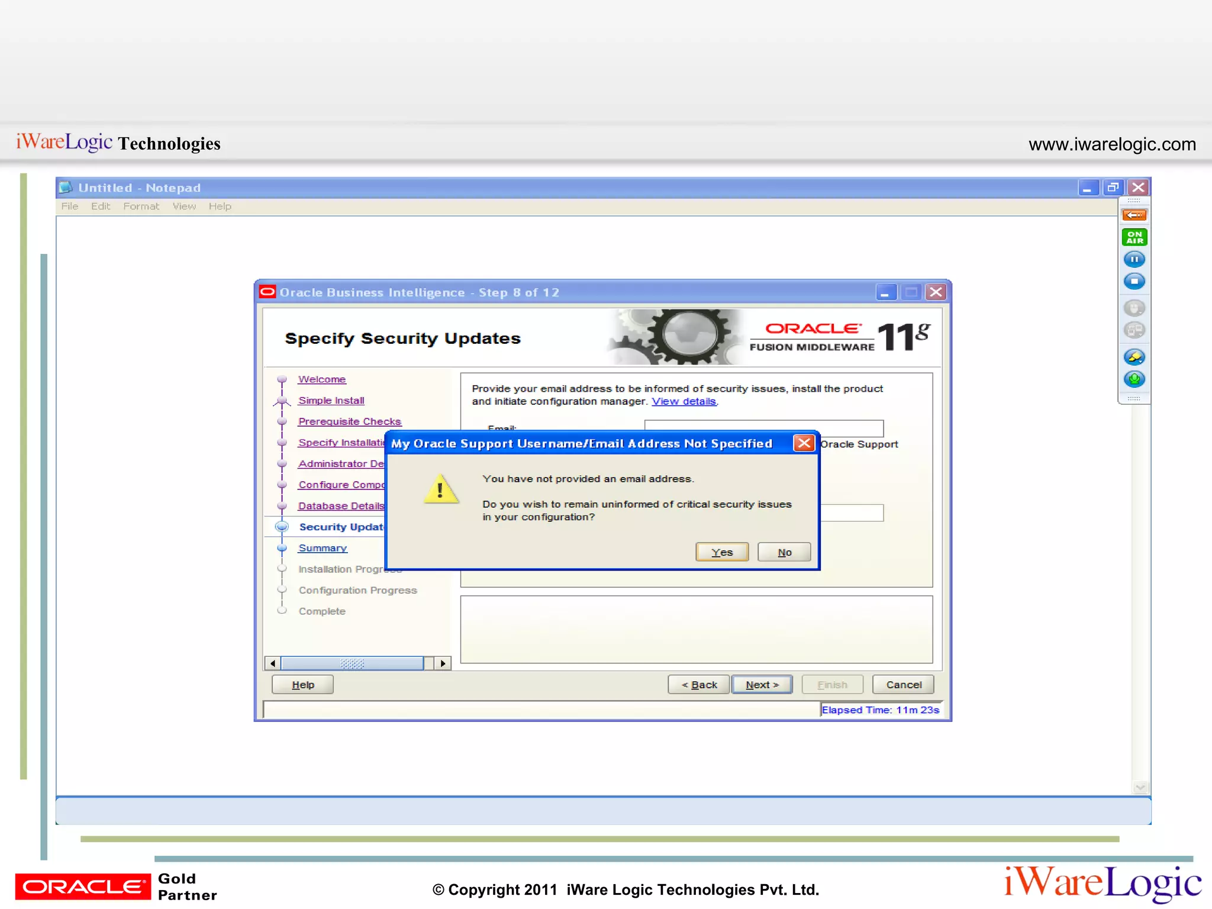Open the View details link
1212x909 pixels.
(x=684, y=401)
